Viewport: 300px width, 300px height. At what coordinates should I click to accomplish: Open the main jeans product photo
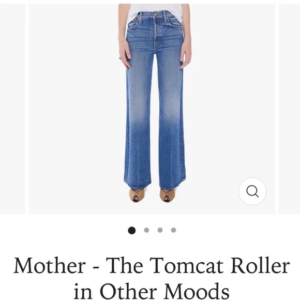tap(152, 109)
